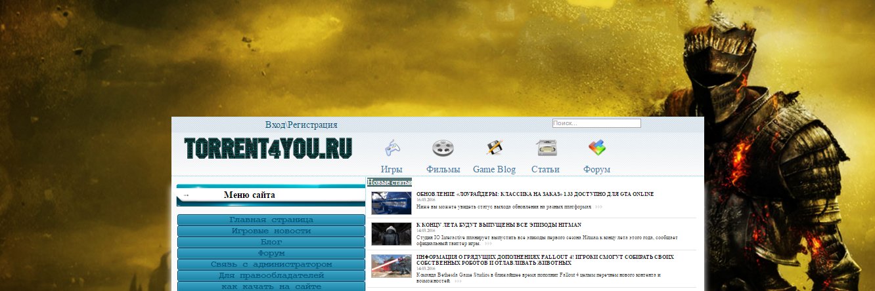Click the Регистрация link

pos(313,125)
